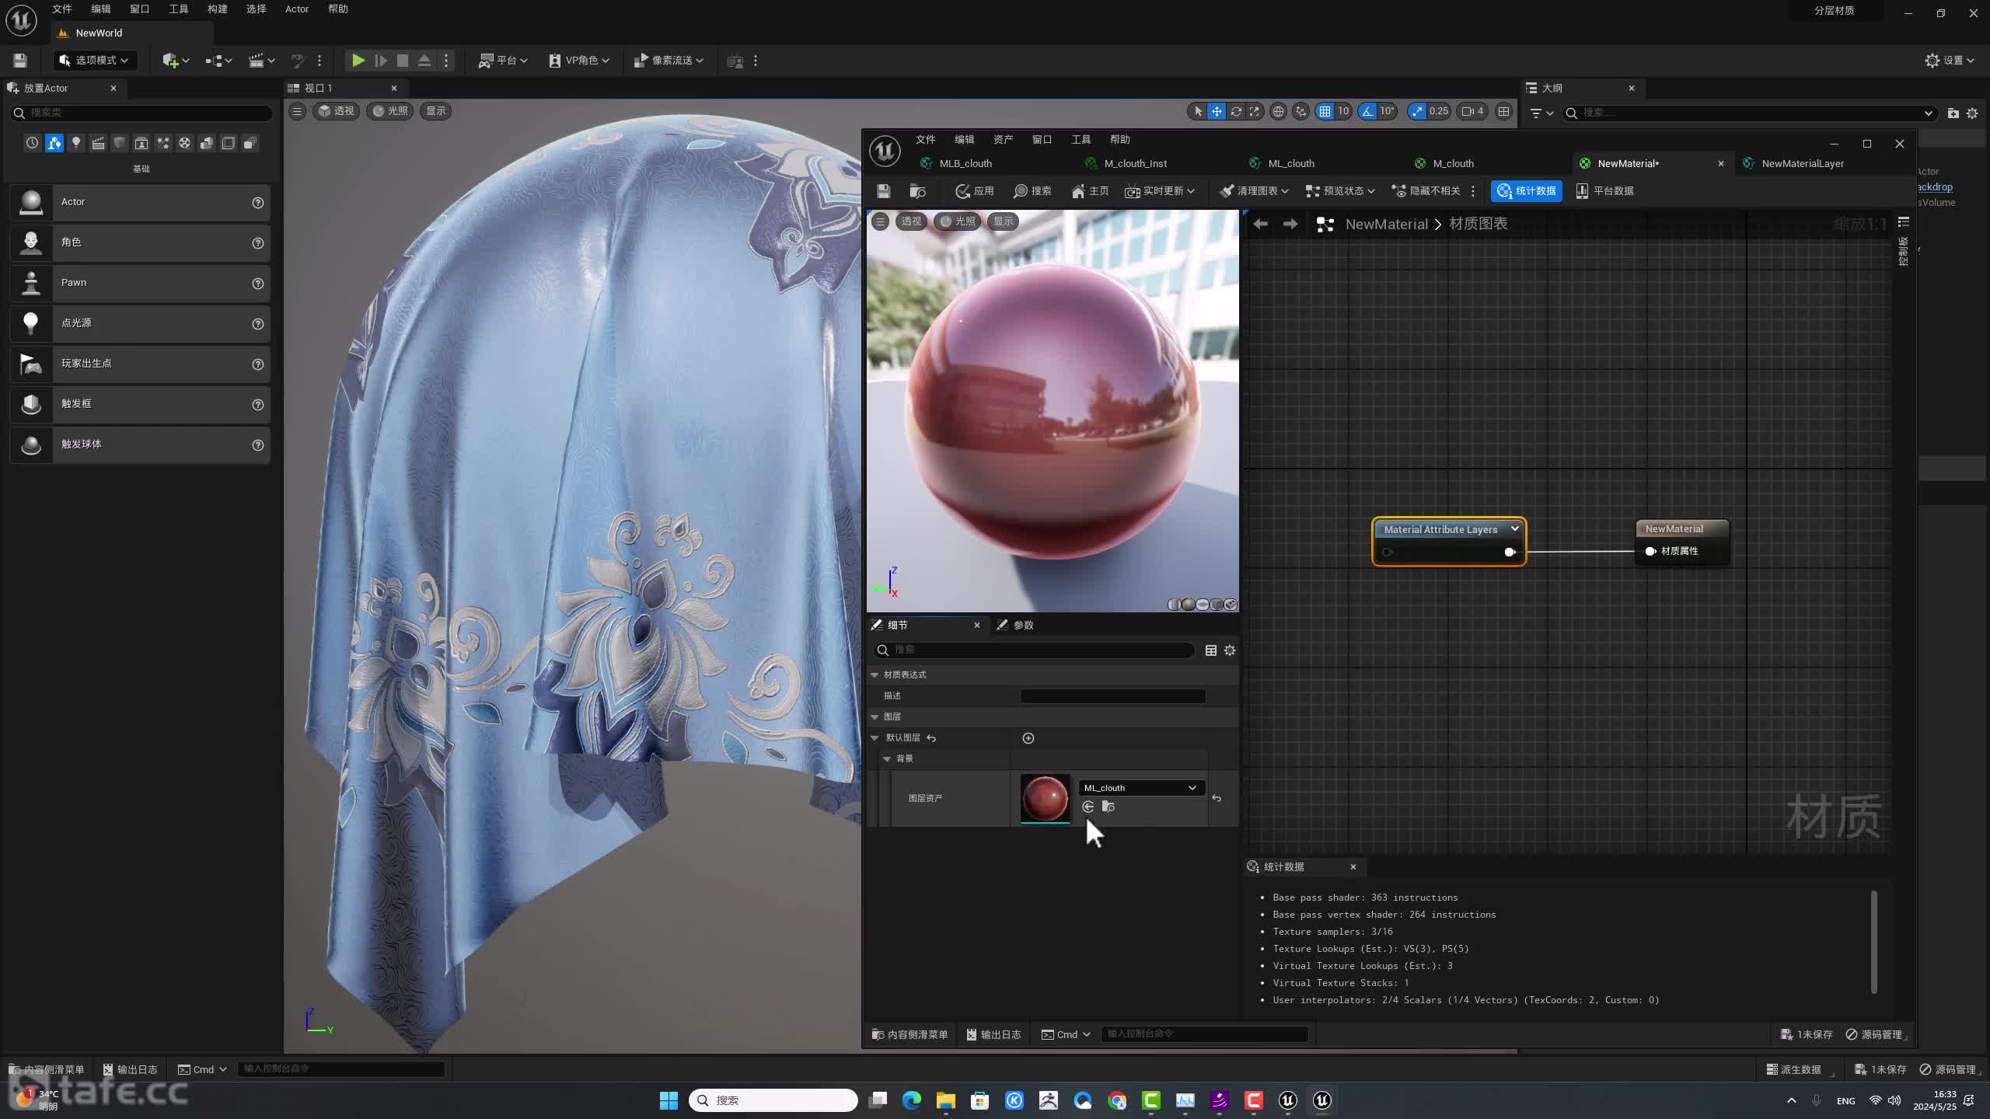Reset the layer asset to default value
Viewport: 1990px width, 1119px height.
1217,798
